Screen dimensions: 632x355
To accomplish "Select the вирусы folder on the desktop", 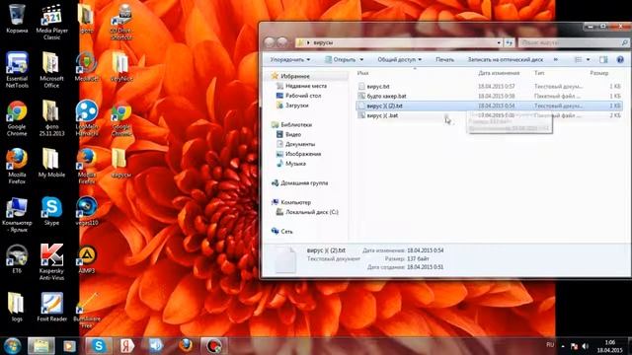I will coord(120,163).
